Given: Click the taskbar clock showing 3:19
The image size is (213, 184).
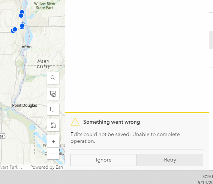Looking at the screenshot, I should pos(208,177).
